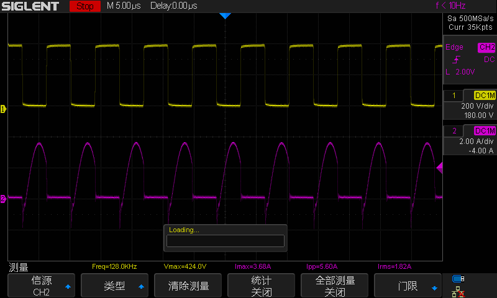Click the magenta trigger level arrow

(440, 168)
